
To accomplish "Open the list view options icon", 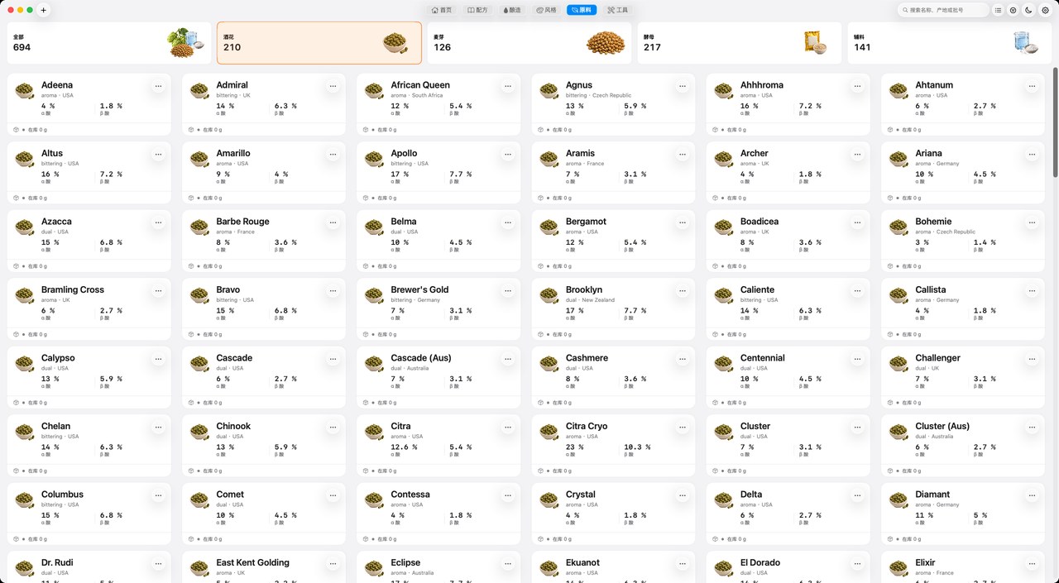I will point(999,10).
